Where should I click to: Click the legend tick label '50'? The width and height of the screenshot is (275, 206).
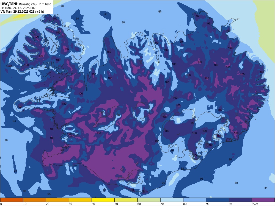(116, 204)
